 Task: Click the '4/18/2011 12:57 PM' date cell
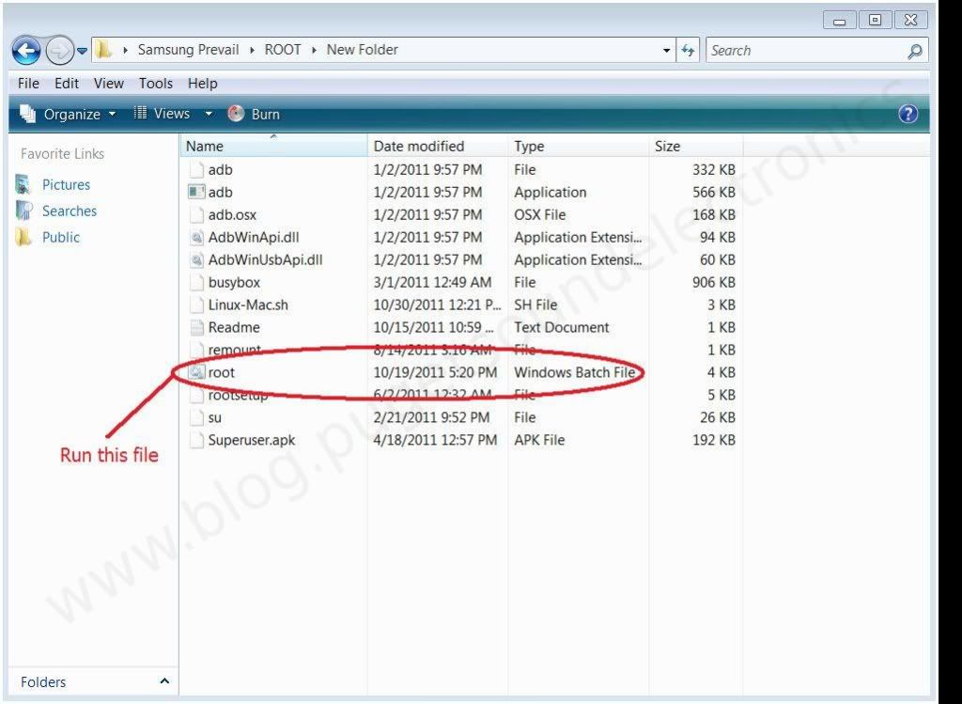click(x=435, y=440)
